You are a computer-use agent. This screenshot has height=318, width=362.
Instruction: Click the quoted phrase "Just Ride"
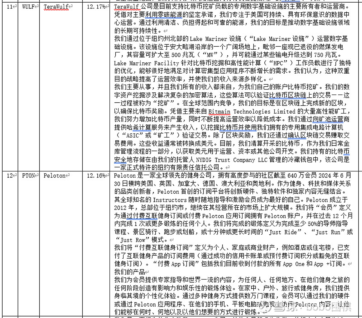283,232
